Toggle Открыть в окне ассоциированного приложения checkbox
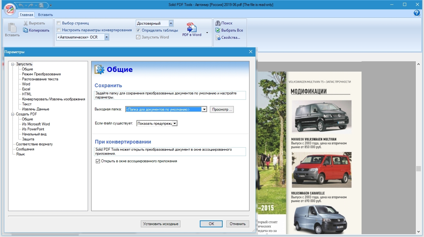The image size is (424, 237). (98, 161)
